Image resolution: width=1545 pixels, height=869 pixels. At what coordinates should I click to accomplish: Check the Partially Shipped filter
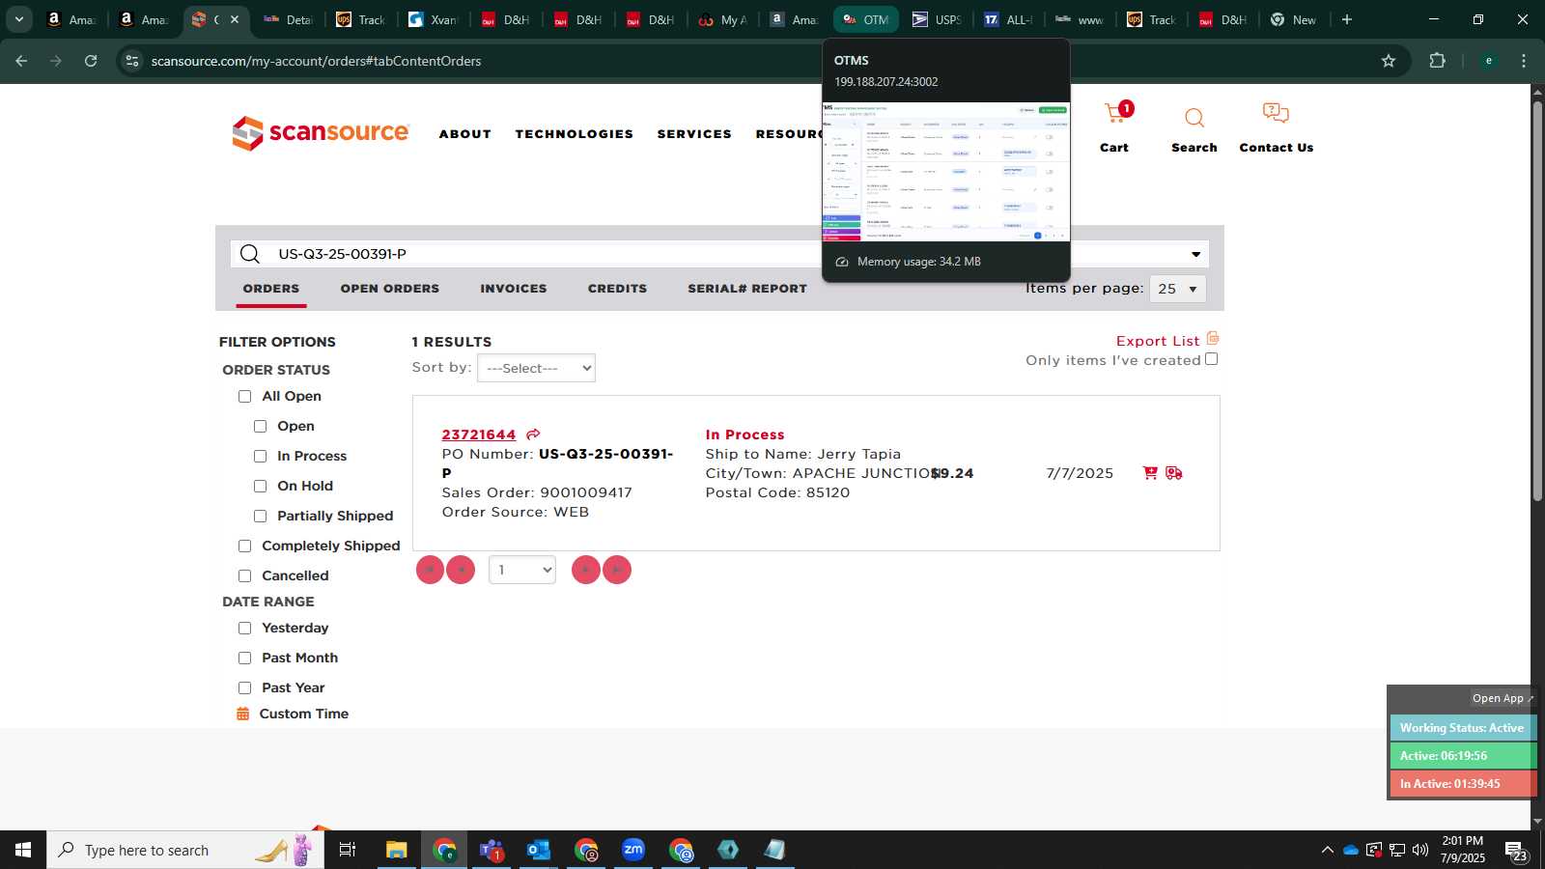[260, 517]
